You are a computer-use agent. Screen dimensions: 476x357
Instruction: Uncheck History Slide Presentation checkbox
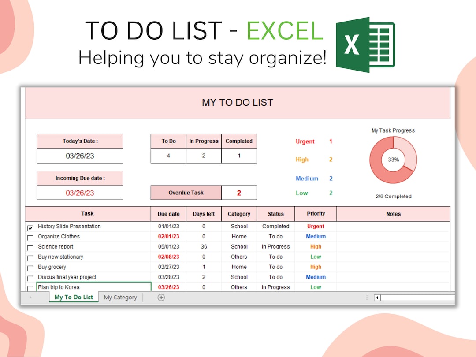click(x=30, y=228)
